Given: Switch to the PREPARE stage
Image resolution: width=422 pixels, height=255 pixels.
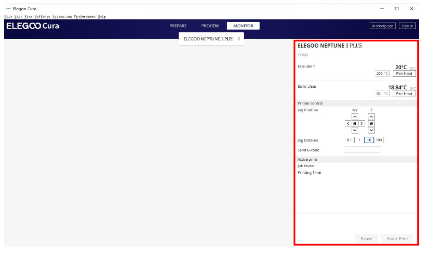Looking at the screenshot, I should coord(178,26).
